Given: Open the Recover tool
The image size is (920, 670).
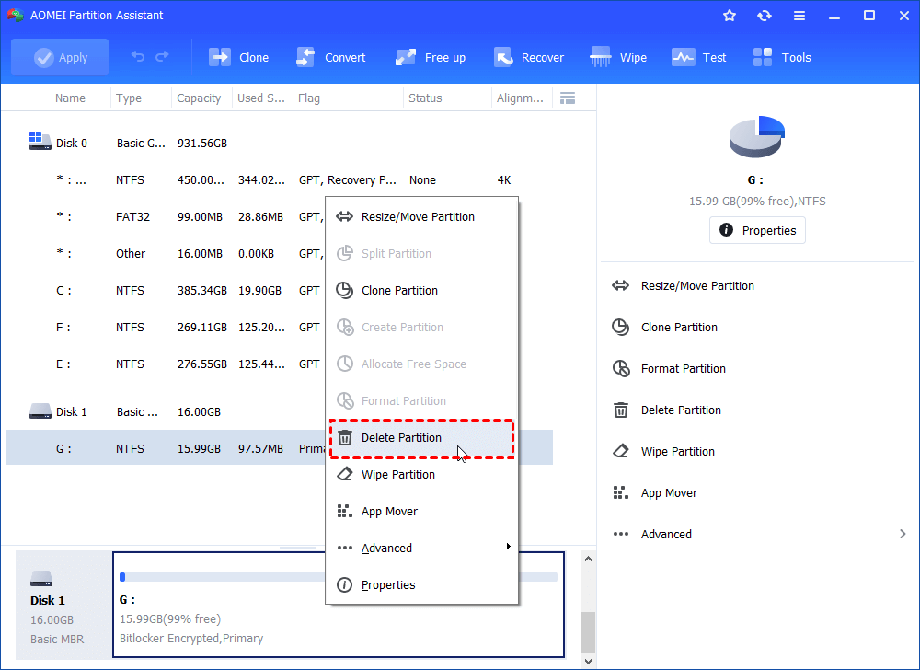Looking at the screenshot, I should click(x=529, y=56).
